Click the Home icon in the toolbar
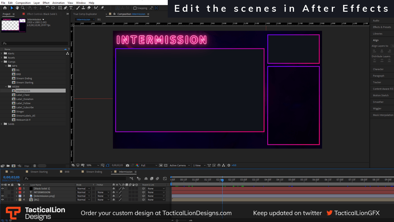Viewport: 394px width, 222px height. point(5,8)
